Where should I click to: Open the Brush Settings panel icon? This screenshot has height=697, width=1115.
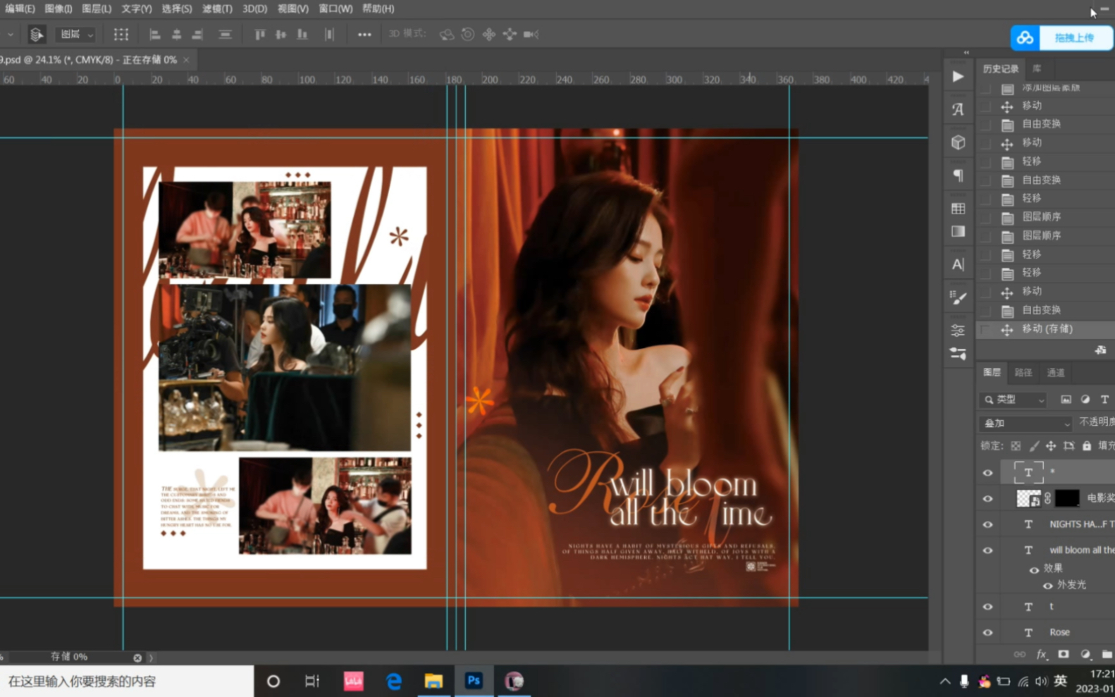click(958, 298)
